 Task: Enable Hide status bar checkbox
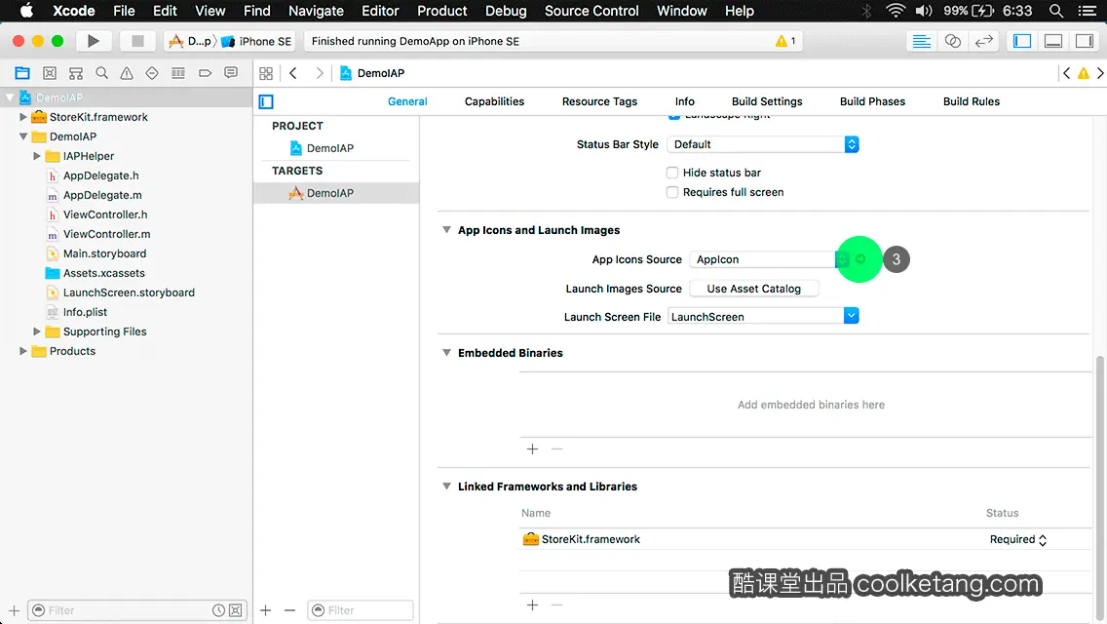point(672,173)
